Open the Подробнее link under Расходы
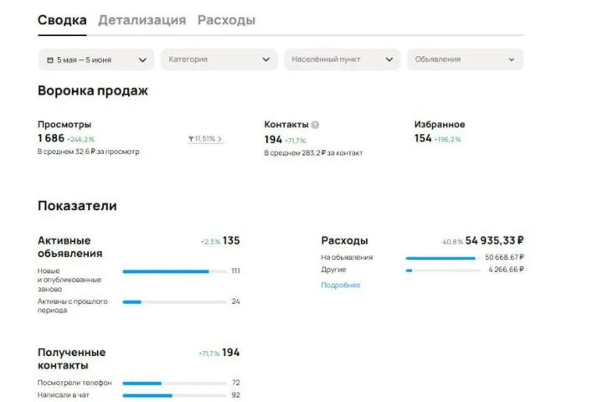 pos(341,285)
